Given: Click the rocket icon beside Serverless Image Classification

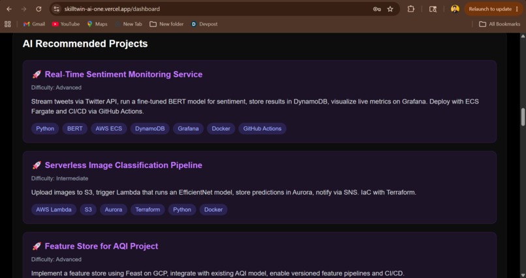Looking at the screenshot, I should (x=37, y=165).
